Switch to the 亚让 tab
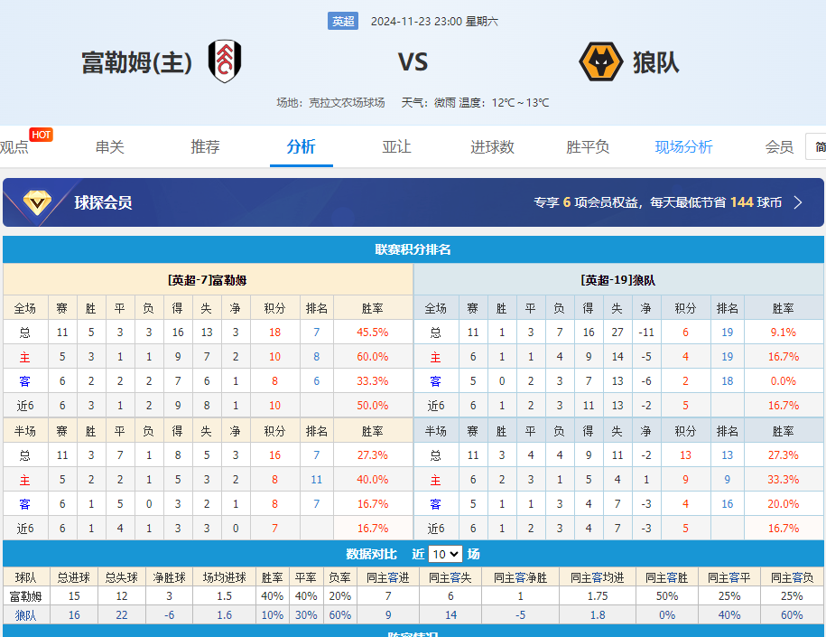Image resolution: width=826 pixels, height=637 pixels. click(396, 146)
